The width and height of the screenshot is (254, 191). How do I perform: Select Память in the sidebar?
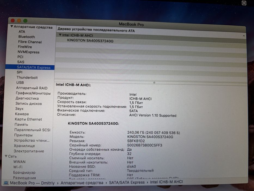[x=21, y=124]
